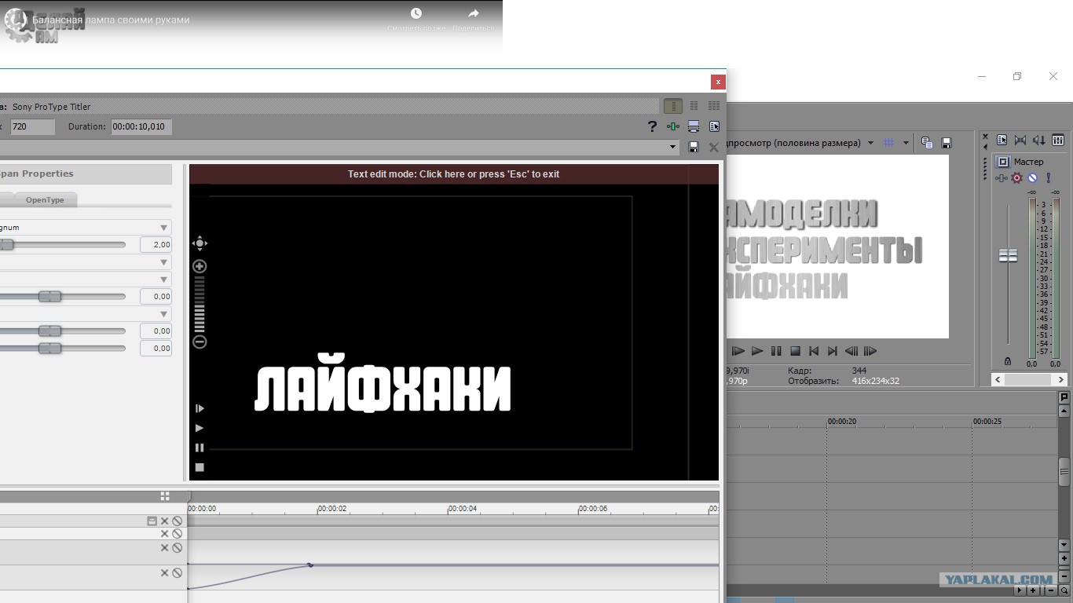Remove fourth timeline row with its X
Viewport: 1073px width, 603px height.
coord(165,573)
